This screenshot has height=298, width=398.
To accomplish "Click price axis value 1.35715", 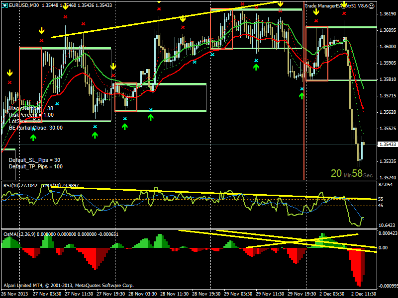I will click(x=388, y=96).
